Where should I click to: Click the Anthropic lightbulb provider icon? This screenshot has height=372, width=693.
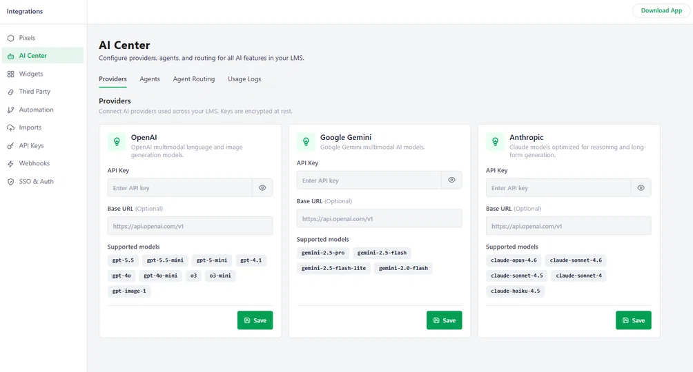(x=495, y=142)
